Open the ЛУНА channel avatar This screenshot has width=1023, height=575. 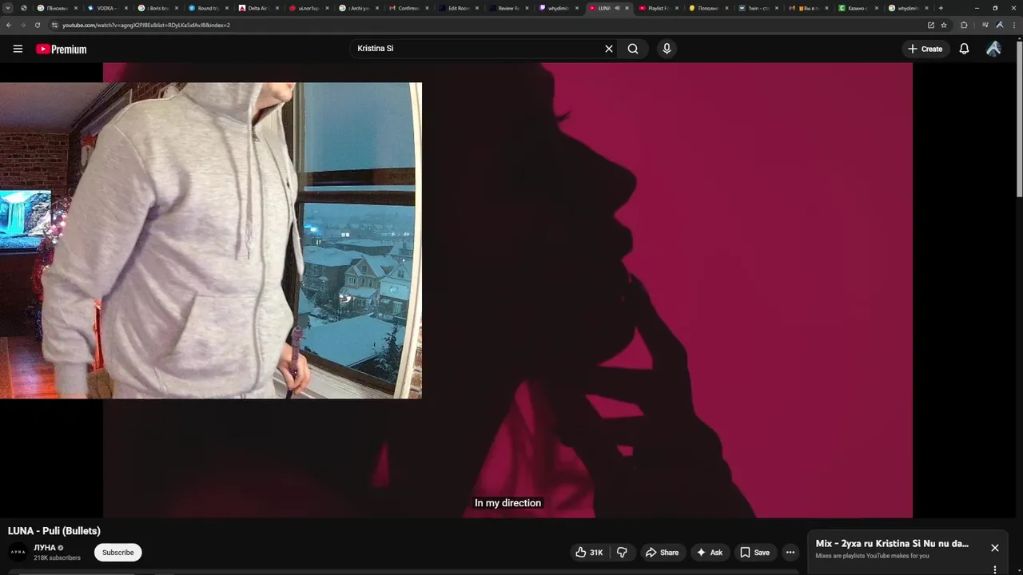pyautogui.click(x=18, y=552)
